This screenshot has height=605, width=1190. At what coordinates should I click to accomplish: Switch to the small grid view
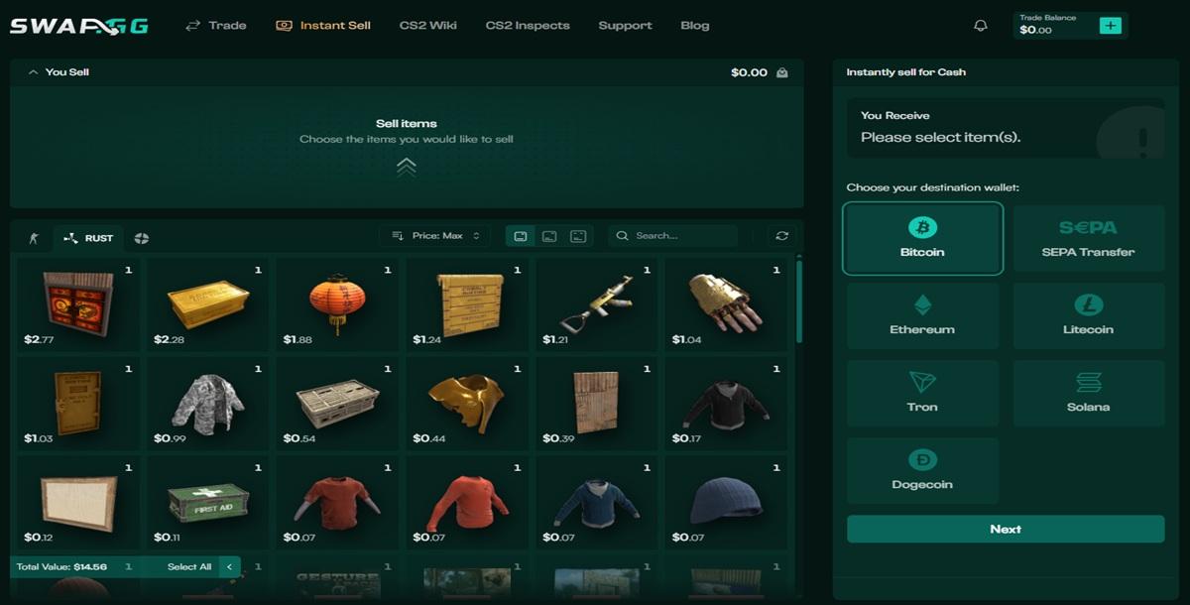tap(578, 236)
